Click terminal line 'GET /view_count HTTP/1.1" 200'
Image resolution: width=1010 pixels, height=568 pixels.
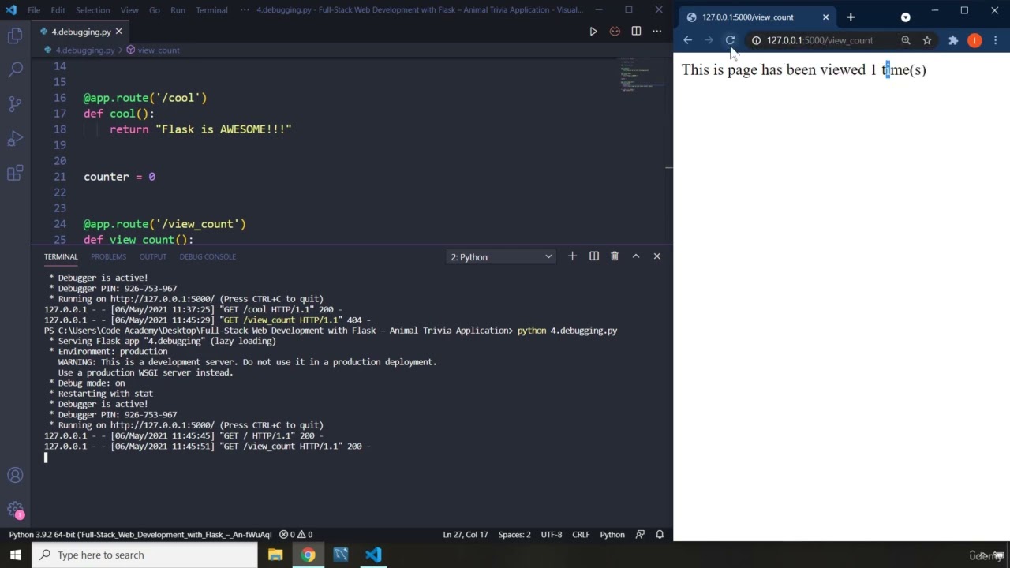tap(208, 446)
